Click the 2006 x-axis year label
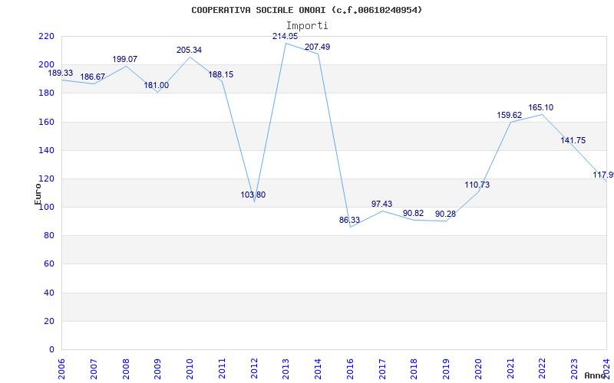The height and width of the screenshot is (383, 614). coord(61,369)
